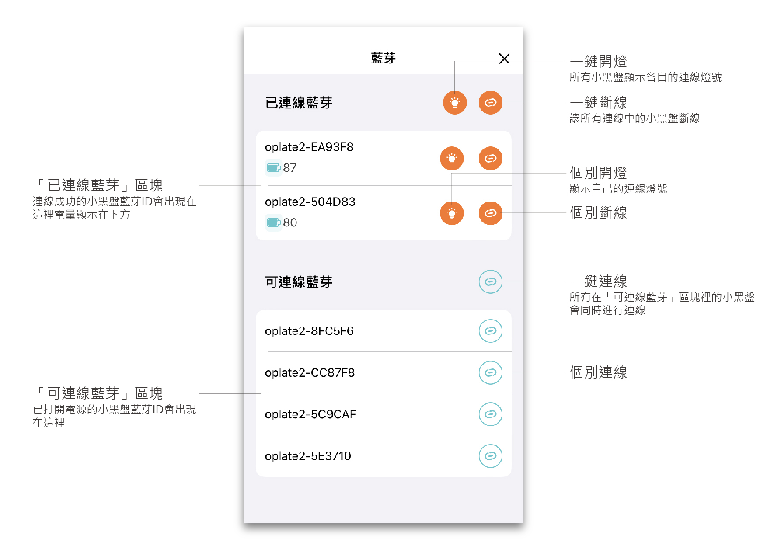Disconnect all connected Bluetooth devices
This screenshot has height=542, width=767.
[x=490, y=103]
